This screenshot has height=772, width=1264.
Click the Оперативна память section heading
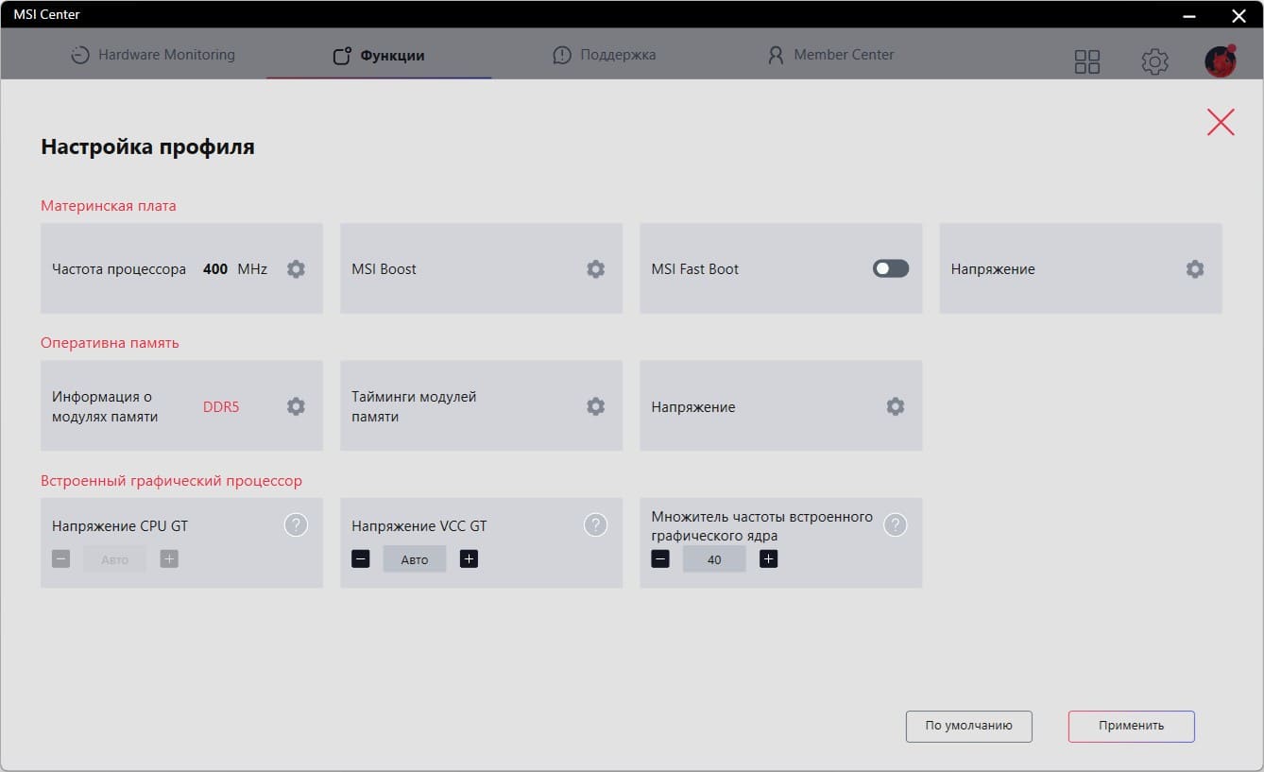click(110, 343)
